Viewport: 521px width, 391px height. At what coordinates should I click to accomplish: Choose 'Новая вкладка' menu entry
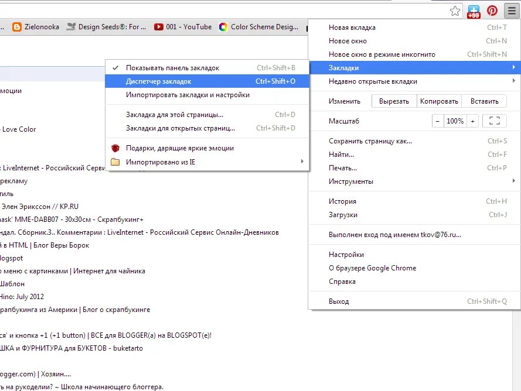point(414,28)
